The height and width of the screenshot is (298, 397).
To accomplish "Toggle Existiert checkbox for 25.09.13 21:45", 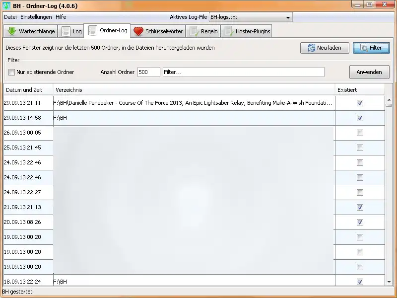I will coord(360,148).
